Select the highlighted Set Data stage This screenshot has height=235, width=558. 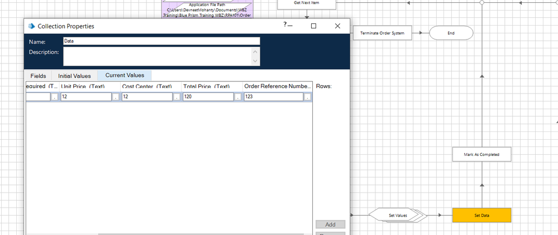[x=481, y=215]
